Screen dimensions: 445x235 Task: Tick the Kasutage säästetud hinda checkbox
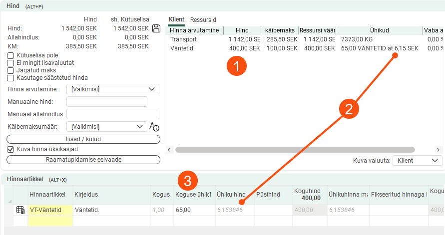pyautogui.click(x=10, y=78)
